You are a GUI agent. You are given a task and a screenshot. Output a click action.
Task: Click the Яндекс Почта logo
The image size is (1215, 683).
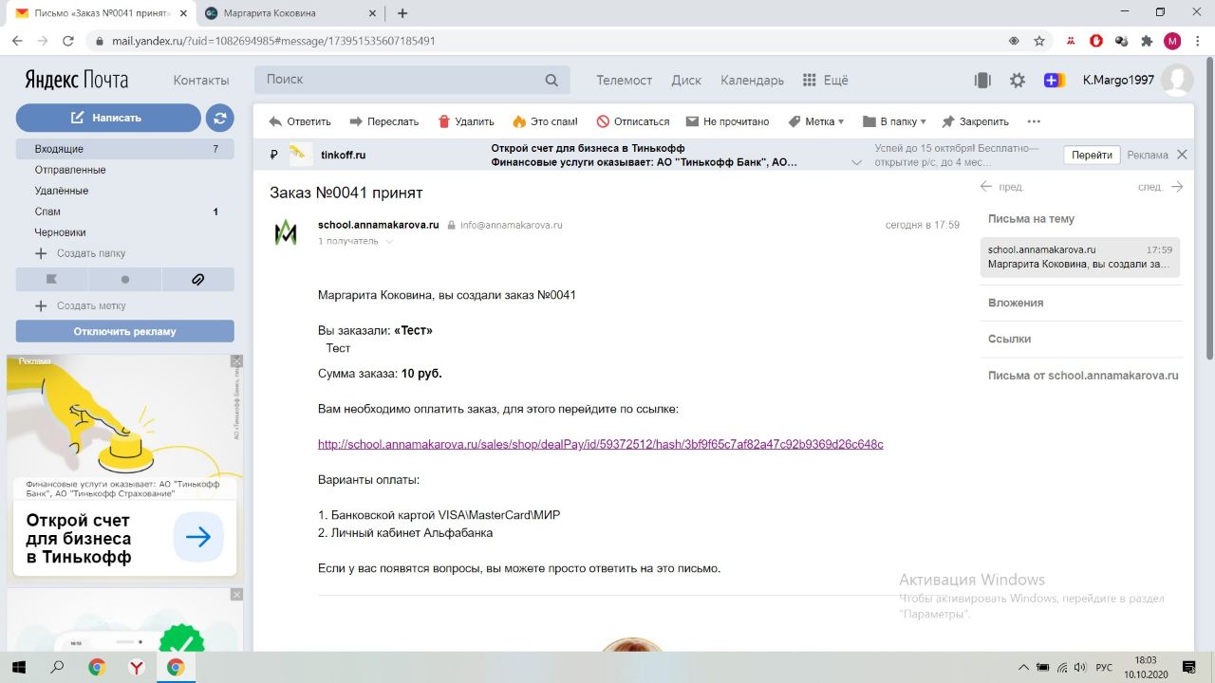[76, 80]
